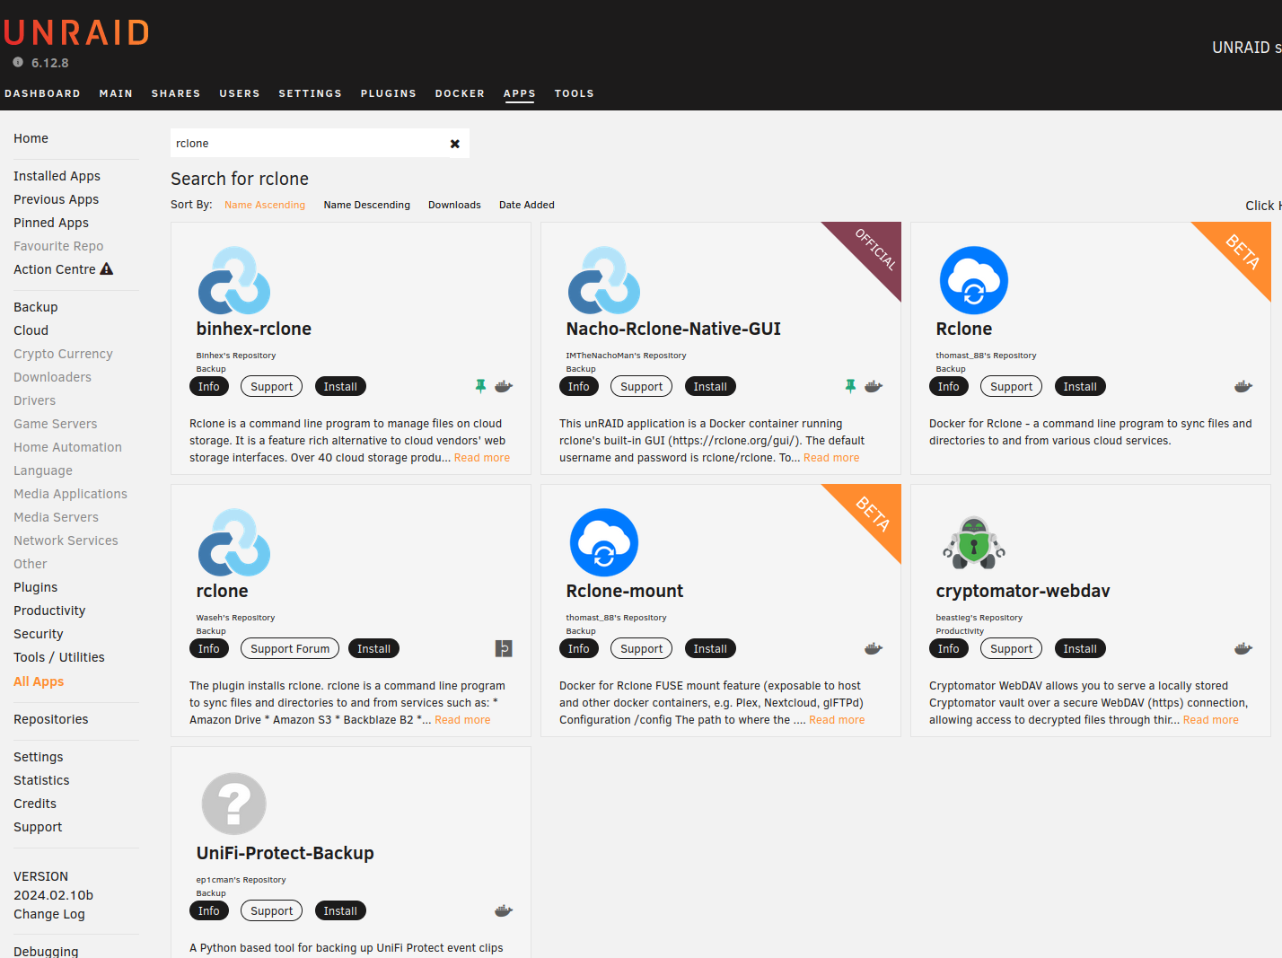Viewport: 1282px width, 958px height.
Task: Click docker icon on Rclone-mount card
Action: [874, 648]
